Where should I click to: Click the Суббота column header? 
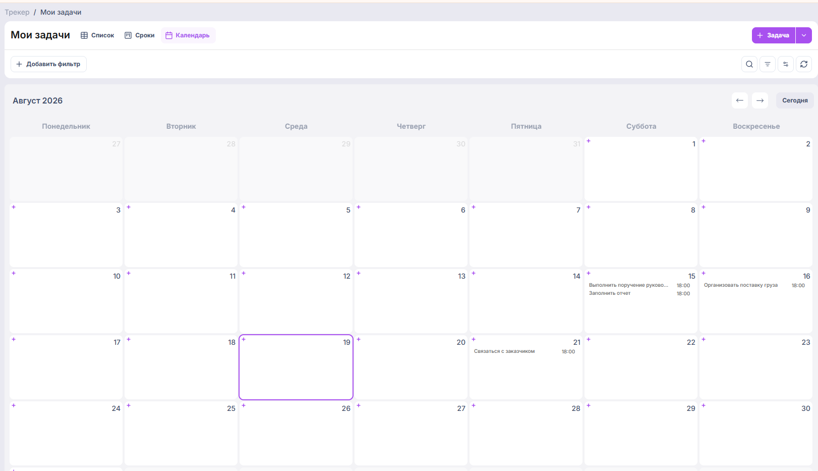click(641, 126)
